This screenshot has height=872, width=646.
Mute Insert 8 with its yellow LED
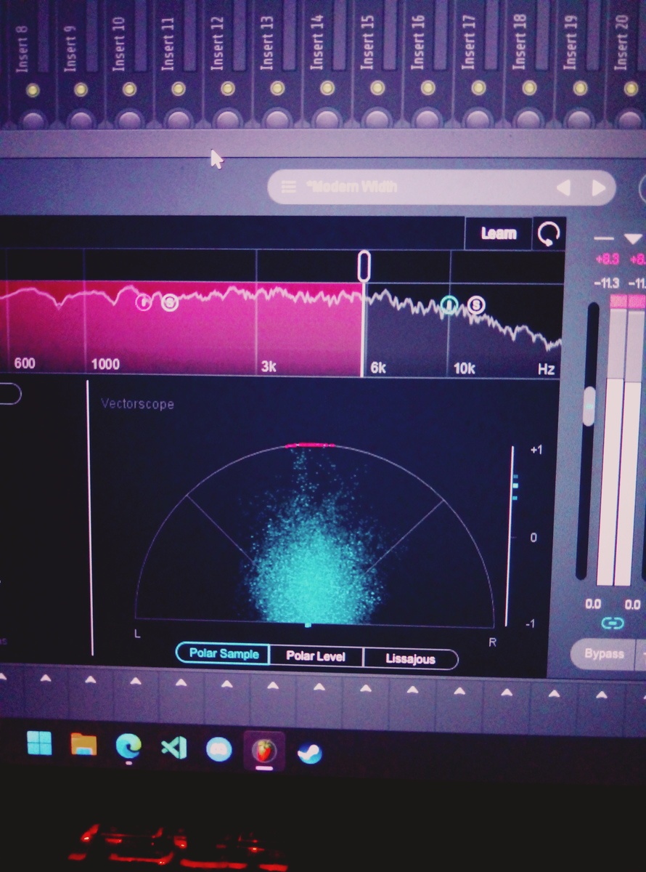click(x=32, y=91)
